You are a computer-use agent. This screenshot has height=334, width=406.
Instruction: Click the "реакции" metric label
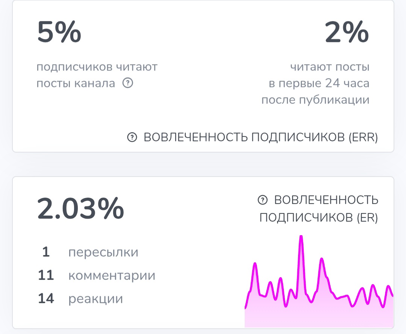pos(95,299)
